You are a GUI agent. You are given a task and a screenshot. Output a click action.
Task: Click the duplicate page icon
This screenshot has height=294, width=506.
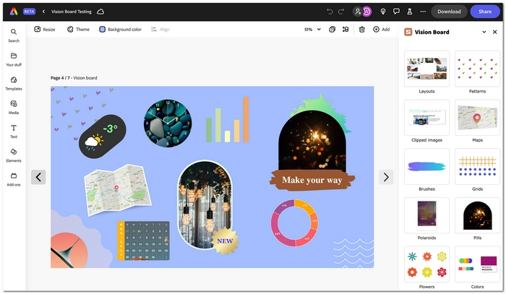(x=332, y=30)
